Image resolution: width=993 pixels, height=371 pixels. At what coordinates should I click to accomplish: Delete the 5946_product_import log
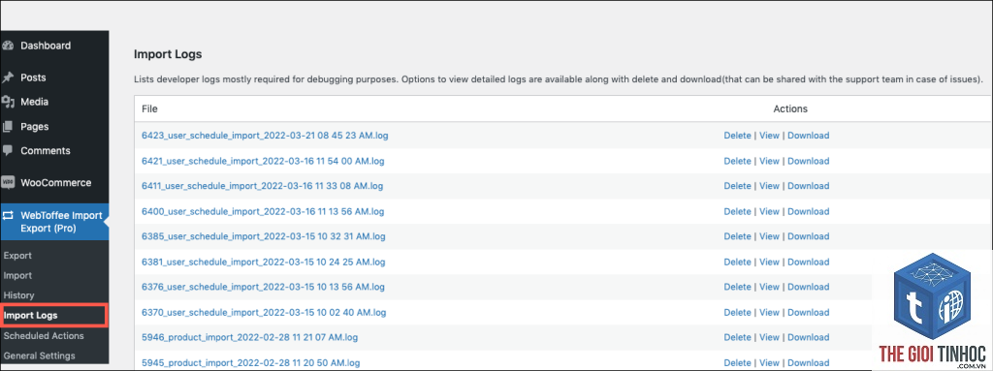pyautogui.click(x=737, y=337)
